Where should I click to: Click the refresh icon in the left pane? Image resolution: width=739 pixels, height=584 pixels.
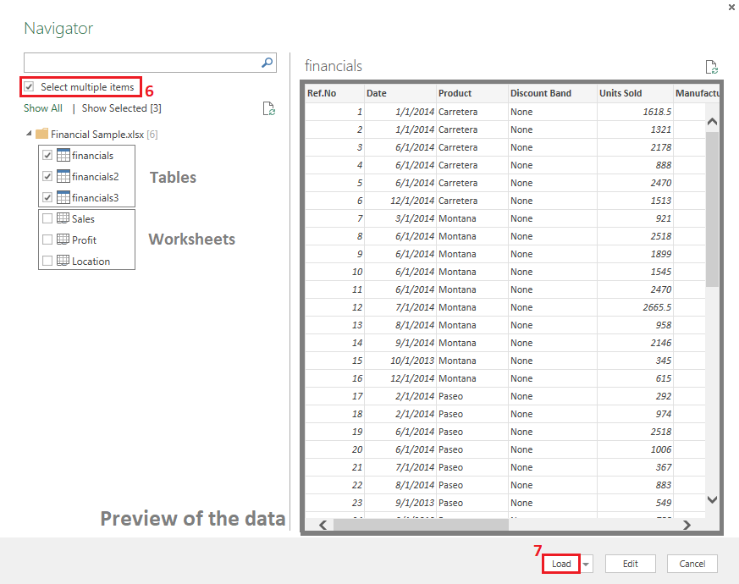pyautogui.click(x=268, y=108)
